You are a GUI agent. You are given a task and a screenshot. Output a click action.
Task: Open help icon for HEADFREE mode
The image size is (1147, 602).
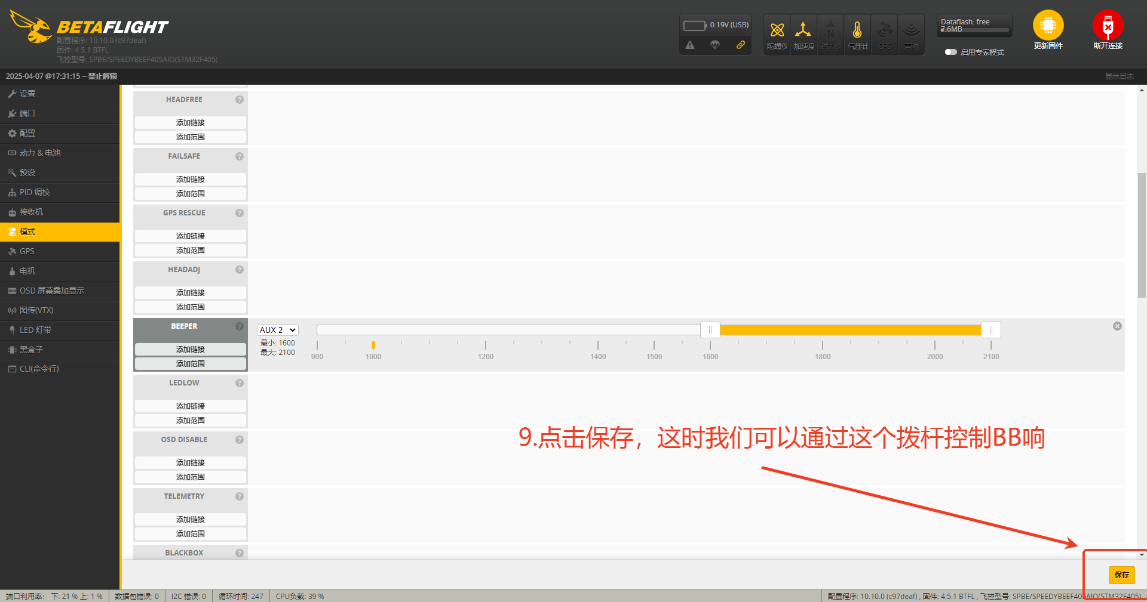[240, 100]
